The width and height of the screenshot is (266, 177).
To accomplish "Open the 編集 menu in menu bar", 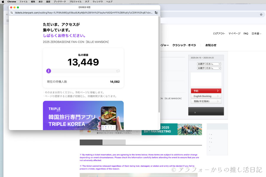I will pos(33,2).
